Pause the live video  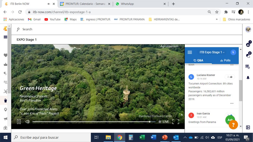pos(19,121)
